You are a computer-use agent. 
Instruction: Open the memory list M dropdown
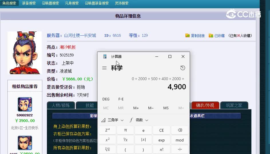(x=181, y=108)
